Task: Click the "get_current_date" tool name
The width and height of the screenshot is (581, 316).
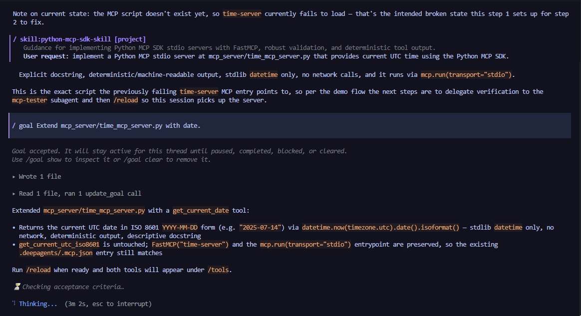Action: coord(201,211)
